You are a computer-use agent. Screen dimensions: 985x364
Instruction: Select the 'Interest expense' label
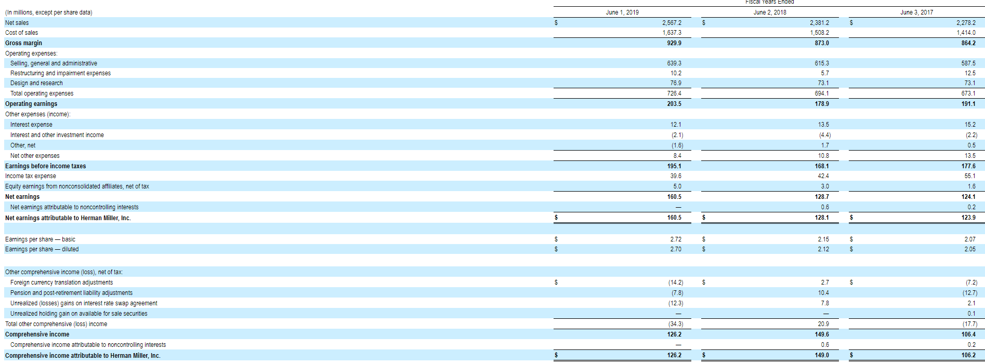click(31, 125)
